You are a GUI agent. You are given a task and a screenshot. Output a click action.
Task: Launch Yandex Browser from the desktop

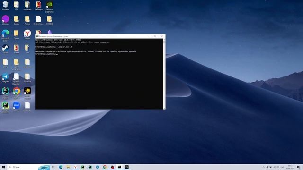(27, 34)
